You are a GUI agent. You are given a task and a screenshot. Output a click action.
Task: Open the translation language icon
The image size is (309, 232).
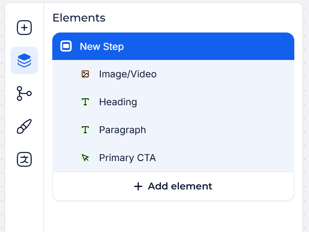click(24, 159)
